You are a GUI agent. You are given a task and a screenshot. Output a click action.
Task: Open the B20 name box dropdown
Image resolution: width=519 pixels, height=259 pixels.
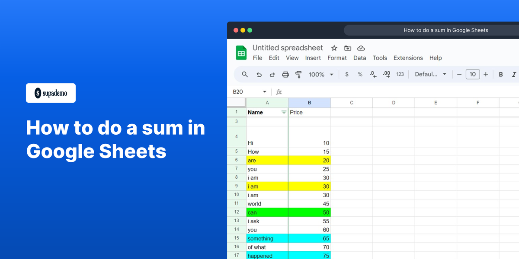264,92
